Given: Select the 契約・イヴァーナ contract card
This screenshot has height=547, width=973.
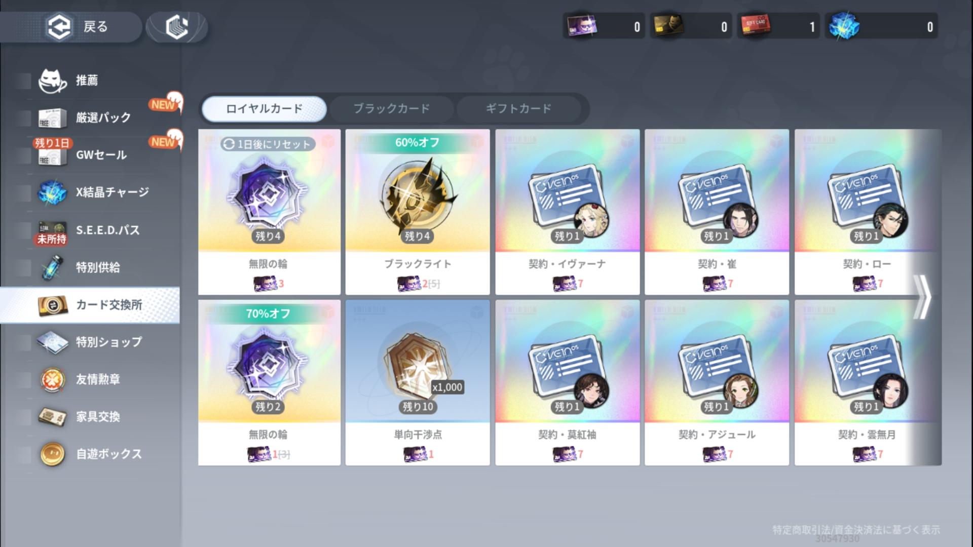Looking at the screenshot, I should (567, 212).
